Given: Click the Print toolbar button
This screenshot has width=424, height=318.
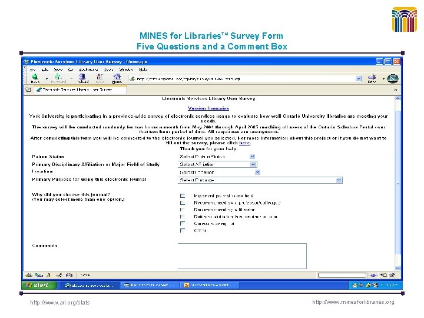Looking at the screenshot, I should click(x=372, y=78).
